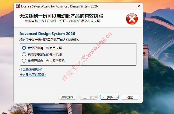Click the 您的电脑上尚未安装好 subtitle text
The height and width of the screenshot is (114, 174).
click(x=62, y=21)
